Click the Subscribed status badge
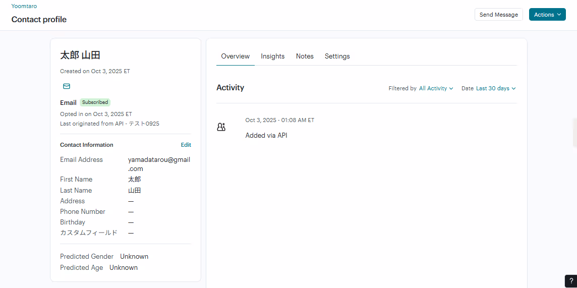577x288 pixels. pos(95,102)
